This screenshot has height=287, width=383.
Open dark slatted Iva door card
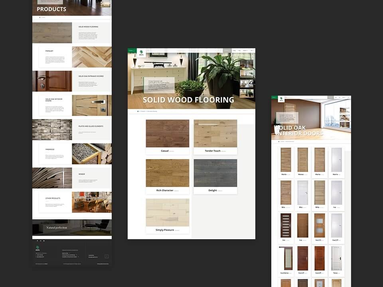(286, 228)
